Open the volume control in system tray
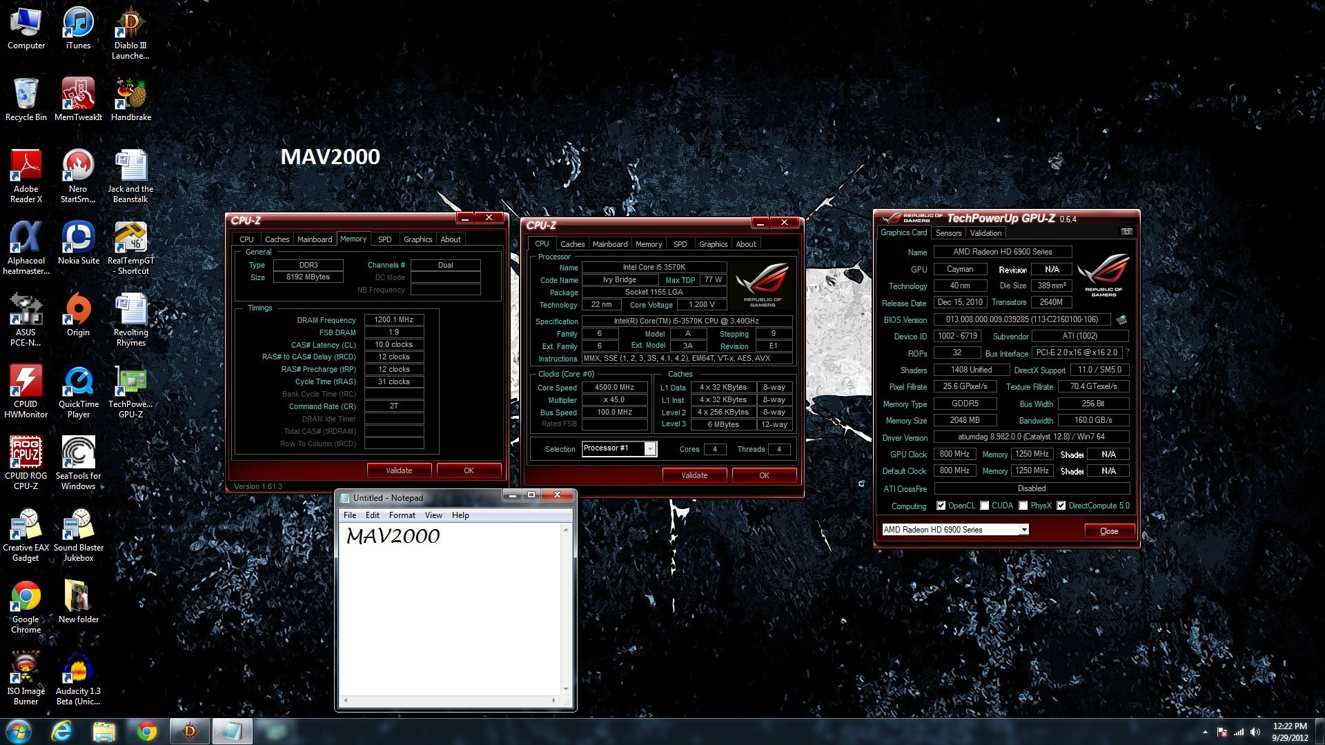Screen dimensions: 1325x745 point(1255,732)
